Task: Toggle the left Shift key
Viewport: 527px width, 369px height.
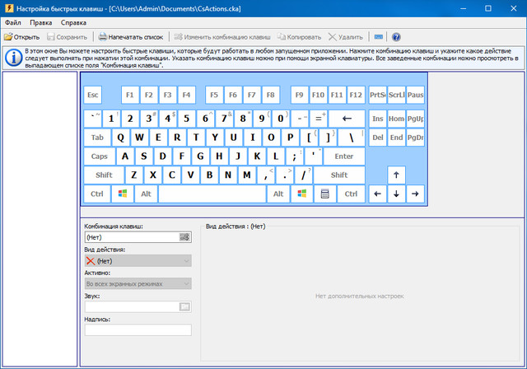Action: 104,175
